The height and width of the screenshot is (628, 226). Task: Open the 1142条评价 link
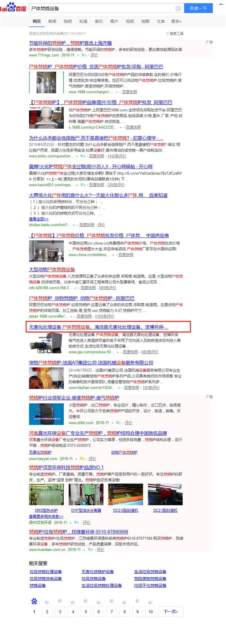(x=117, y=156)
